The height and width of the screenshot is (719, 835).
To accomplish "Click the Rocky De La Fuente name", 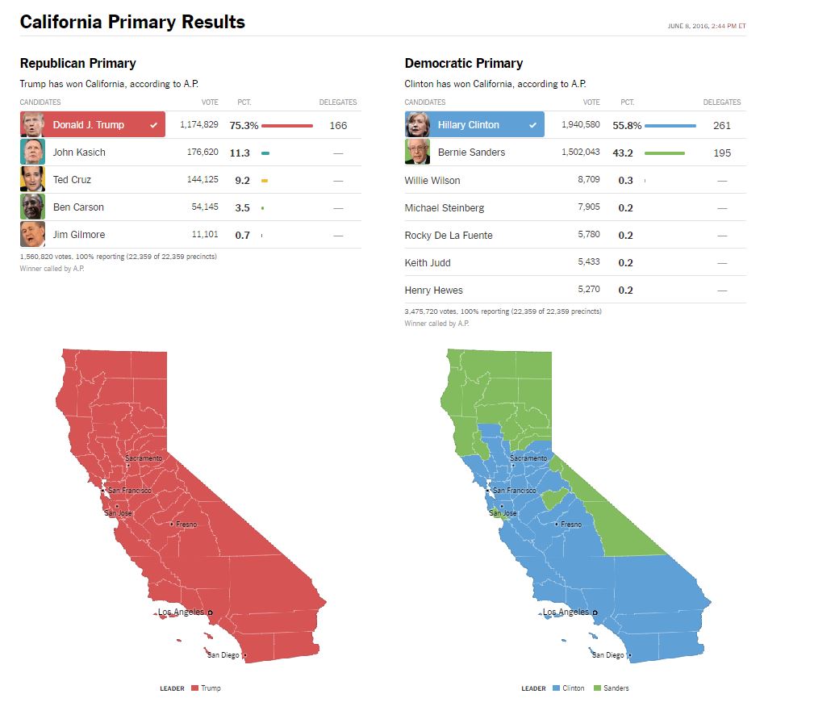I will [x=449, y=236].
